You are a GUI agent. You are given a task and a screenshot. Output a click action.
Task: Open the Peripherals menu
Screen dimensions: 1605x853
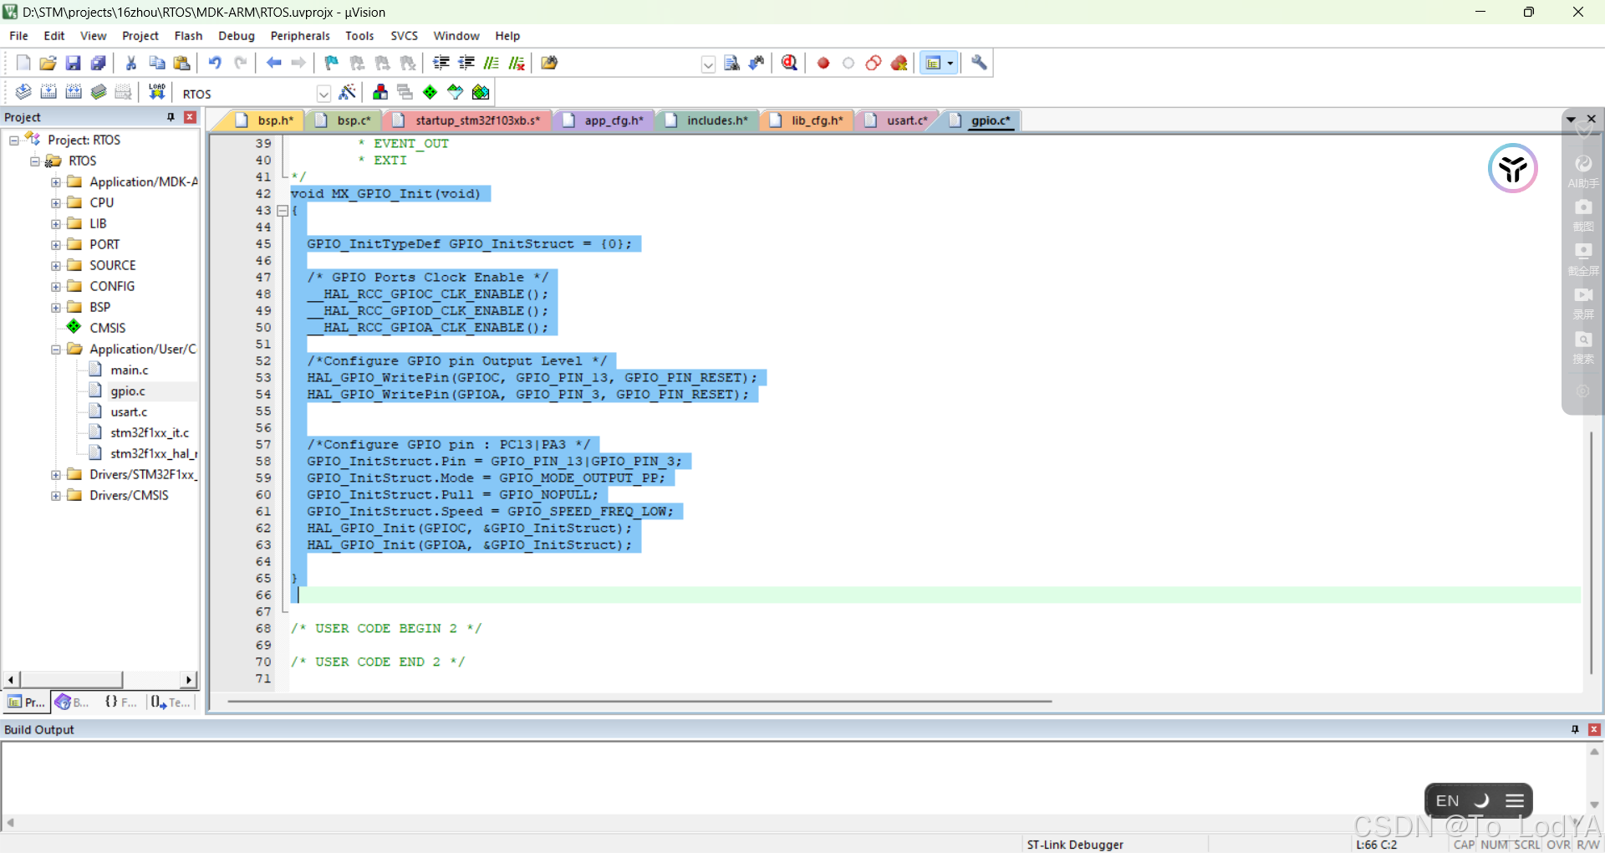[300, 36]
